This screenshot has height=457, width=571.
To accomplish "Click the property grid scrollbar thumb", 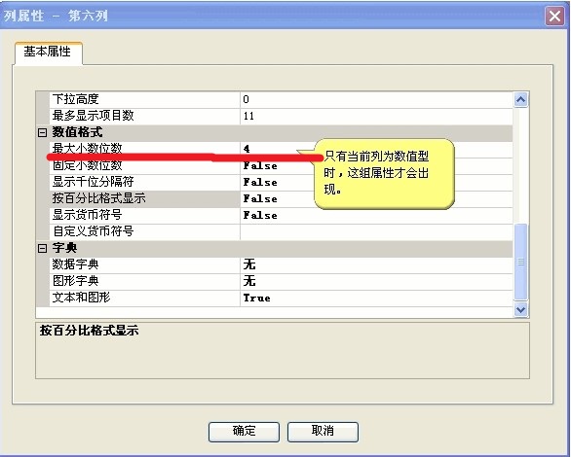I will (x=520, y=262).
